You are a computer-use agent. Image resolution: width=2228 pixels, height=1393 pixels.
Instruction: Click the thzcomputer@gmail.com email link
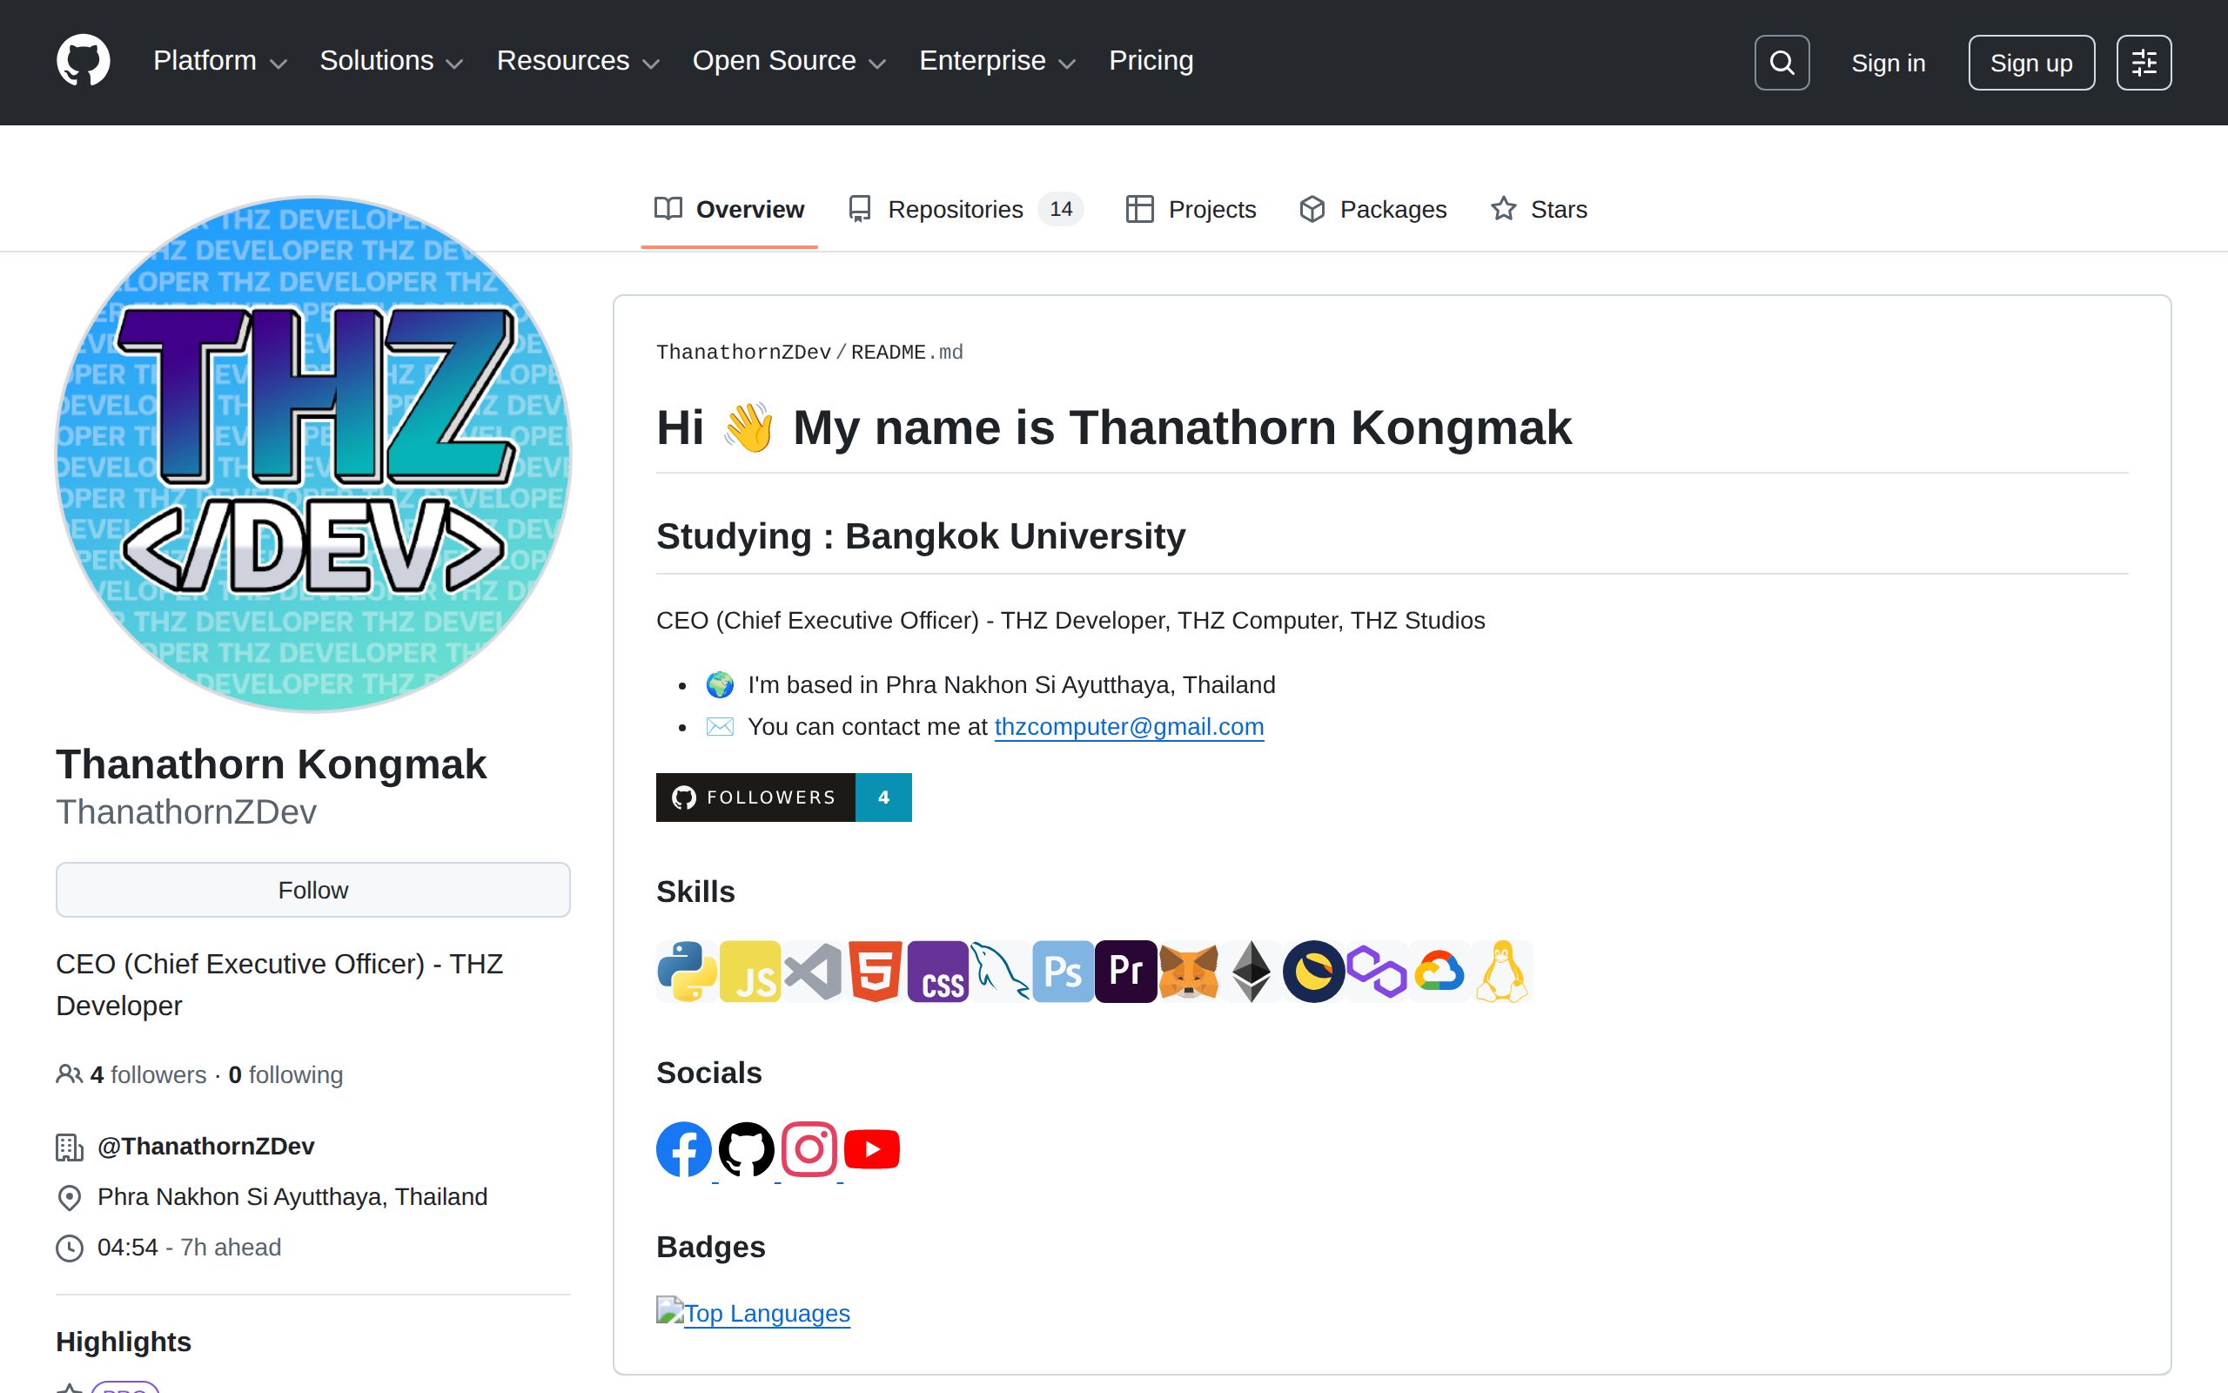[x=1129, y=727]
